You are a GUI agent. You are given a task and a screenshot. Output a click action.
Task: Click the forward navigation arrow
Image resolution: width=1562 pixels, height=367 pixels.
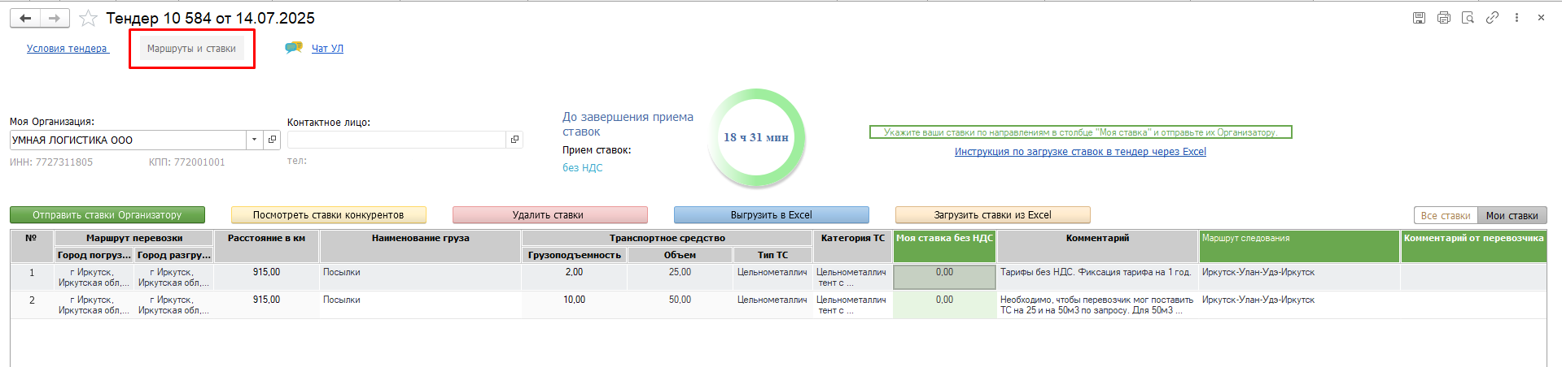55,18
